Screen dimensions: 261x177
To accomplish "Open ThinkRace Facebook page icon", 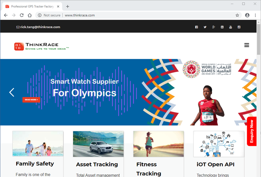I will (x=197, y=27).
